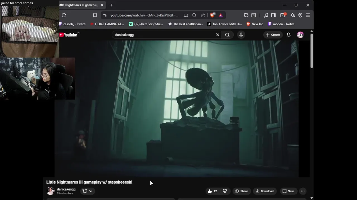Image resolution: width=357 pixels, height=200 pixels.
Task: Open (17) Alert Box / Stre... bookmark
Action: pos(146,24)
